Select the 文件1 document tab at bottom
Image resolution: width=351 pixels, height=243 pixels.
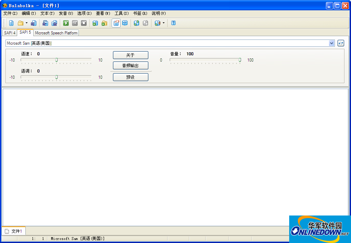click(14, 231)
